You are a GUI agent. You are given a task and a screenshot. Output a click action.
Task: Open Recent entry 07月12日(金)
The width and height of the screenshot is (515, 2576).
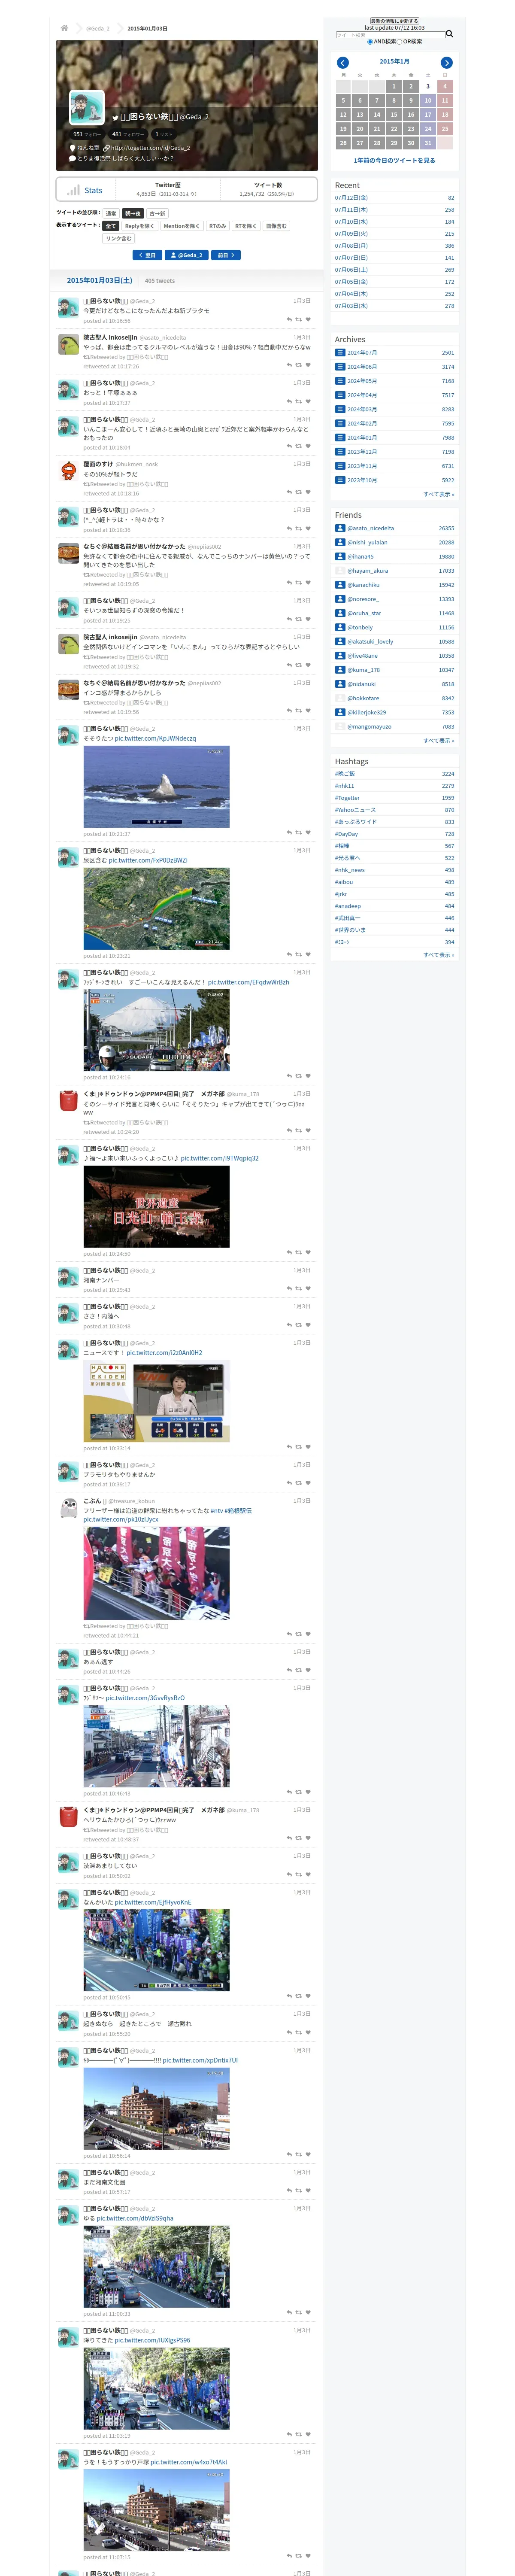(x=351, y=198)
